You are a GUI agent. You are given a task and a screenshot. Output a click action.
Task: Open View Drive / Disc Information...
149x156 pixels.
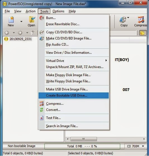[74, 53]
